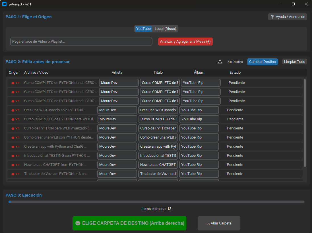The image size is (312, 233).
Task: Click the video list vertical scrollbar
Action: tap(305, 123)
